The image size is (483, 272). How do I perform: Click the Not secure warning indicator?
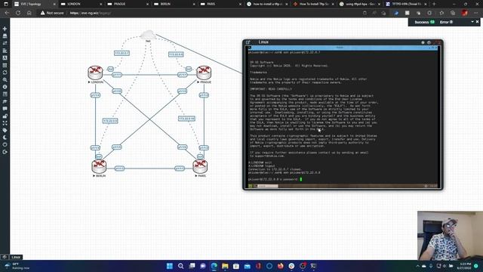click(x=52, y=13)
